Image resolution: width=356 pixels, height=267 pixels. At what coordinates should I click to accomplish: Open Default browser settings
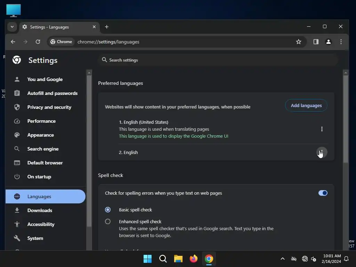[x=46, y=163]
